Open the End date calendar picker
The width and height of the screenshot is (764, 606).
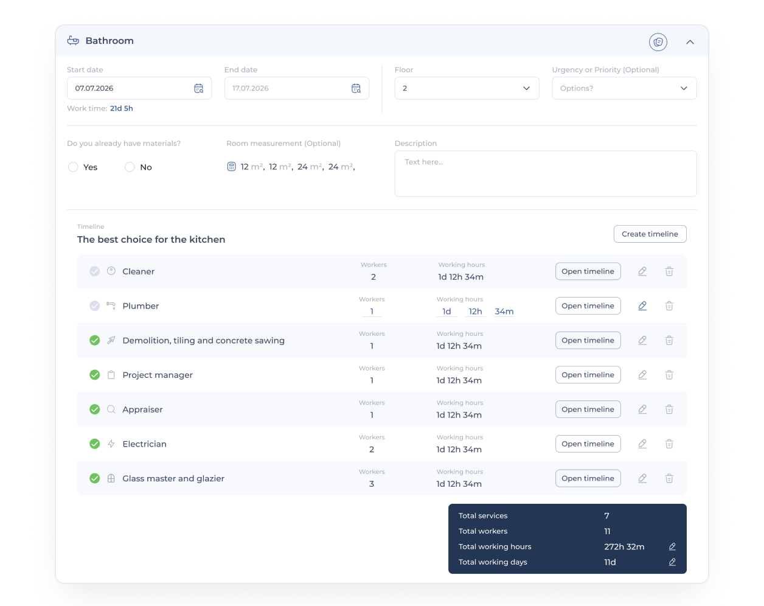coord(356,88)
